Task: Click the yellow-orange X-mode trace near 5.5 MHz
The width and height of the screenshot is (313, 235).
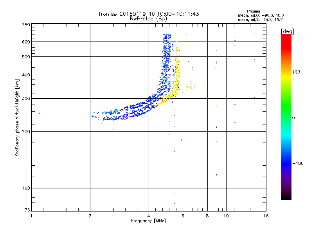Action: click(x=177, y=68)
